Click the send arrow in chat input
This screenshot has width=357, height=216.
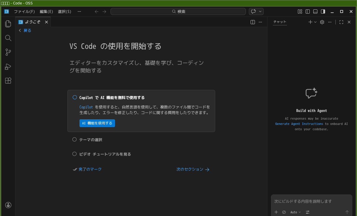pos(347,212)
